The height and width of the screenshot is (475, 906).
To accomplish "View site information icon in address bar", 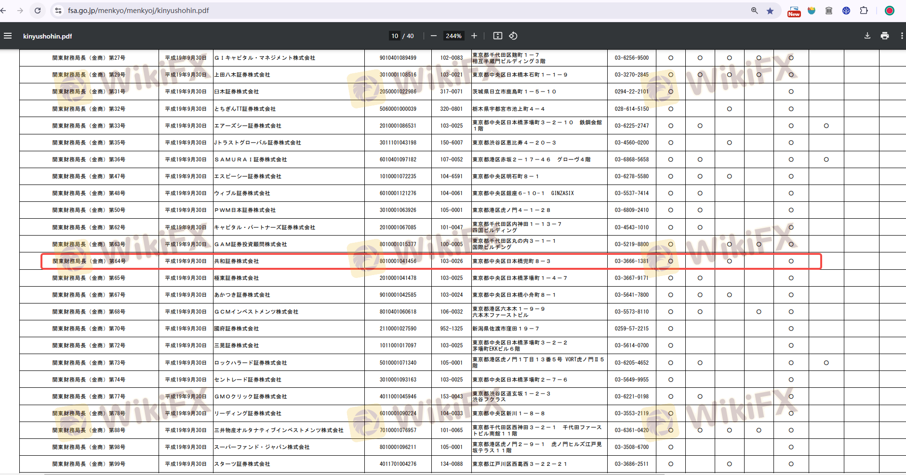I will tap(58, 11).
